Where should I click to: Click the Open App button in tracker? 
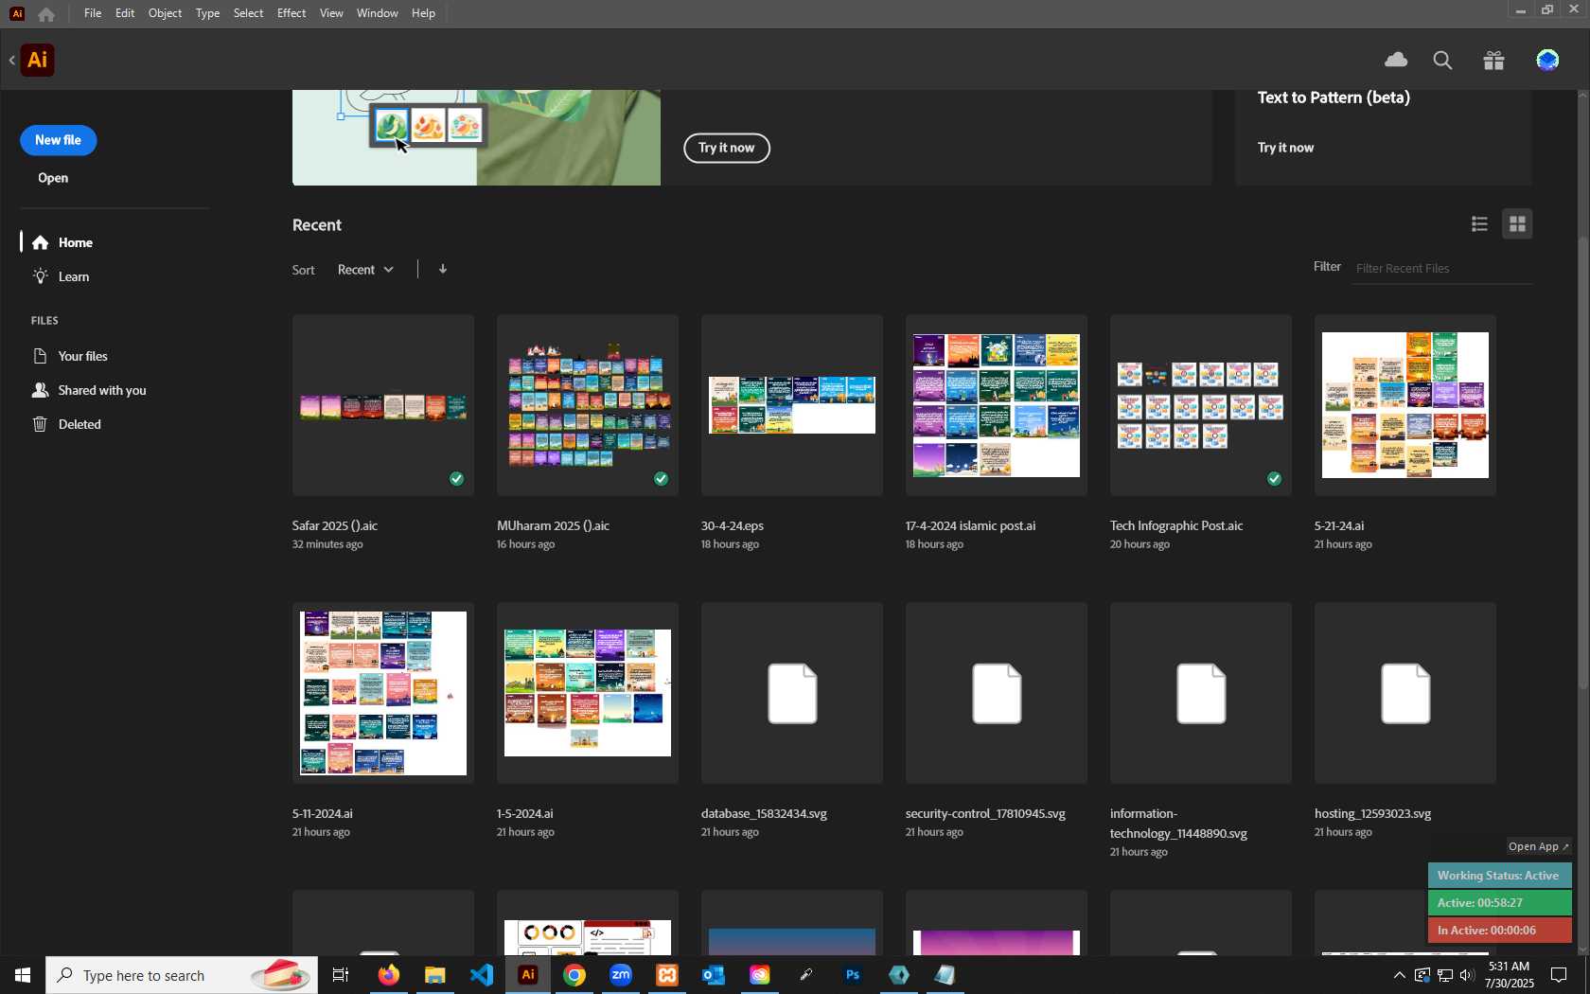pyautogui.click(x=1539, y=846)
